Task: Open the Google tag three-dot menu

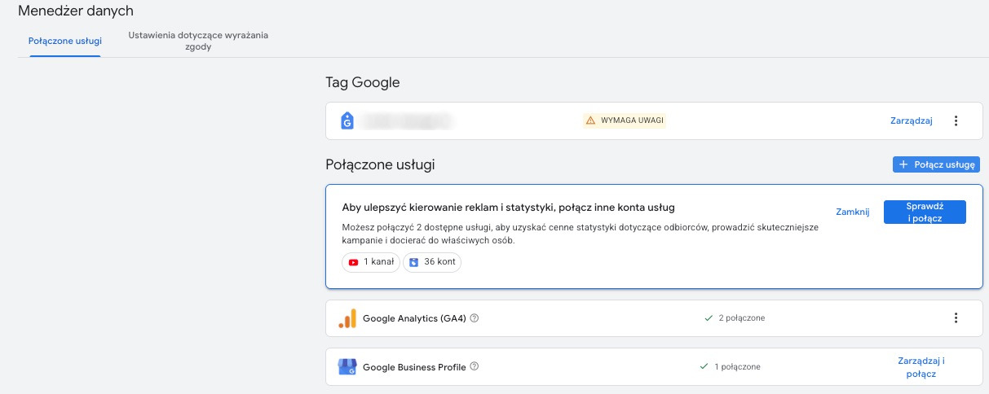Action: point(956,120)
